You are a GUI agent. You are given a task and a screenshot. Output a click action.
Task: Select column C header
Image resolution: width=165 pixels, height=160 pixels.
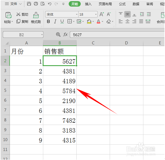[93, 43]
